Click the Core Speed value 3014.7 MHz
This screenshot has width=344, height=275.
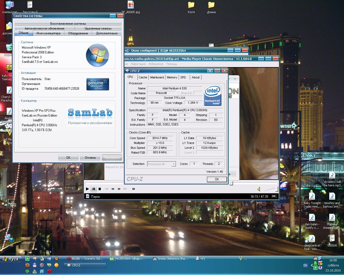[x=160, y=138]
